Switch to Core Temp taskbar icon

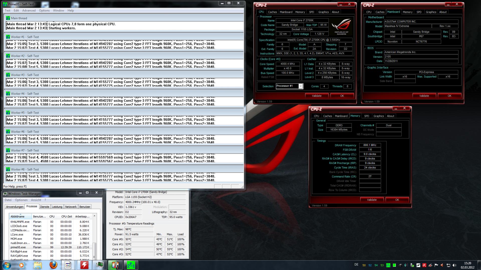click(115, 265)
